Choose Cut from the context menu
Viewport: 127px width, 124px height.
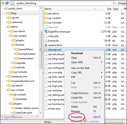click(84, 83)
